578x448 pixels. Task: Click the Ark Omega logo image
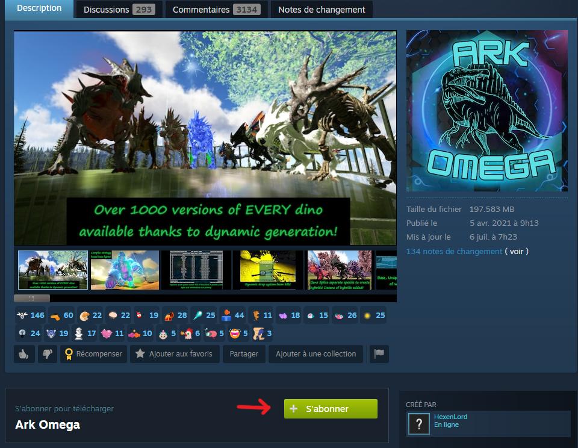[486, 111]
